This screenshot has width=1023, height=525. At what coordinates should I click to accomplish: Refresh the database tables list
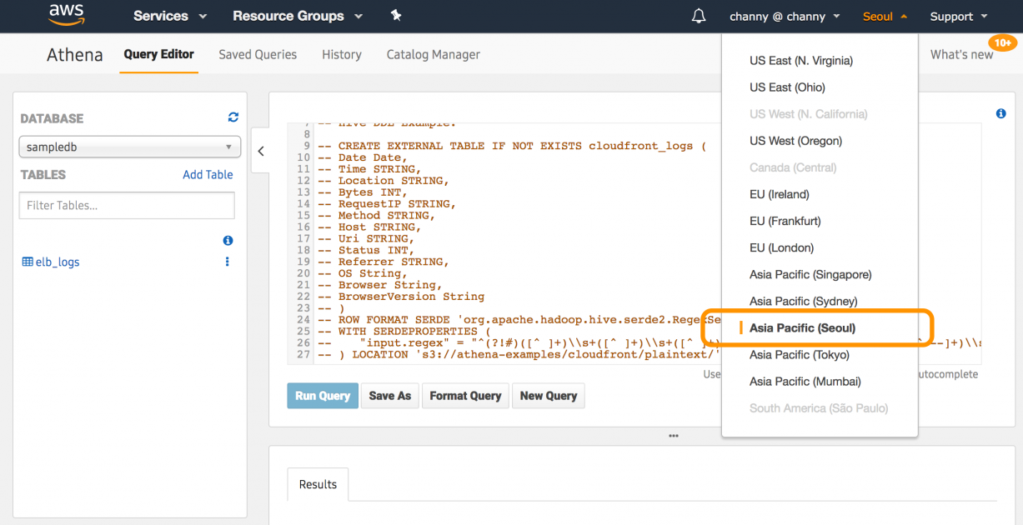tap(233, 117)
